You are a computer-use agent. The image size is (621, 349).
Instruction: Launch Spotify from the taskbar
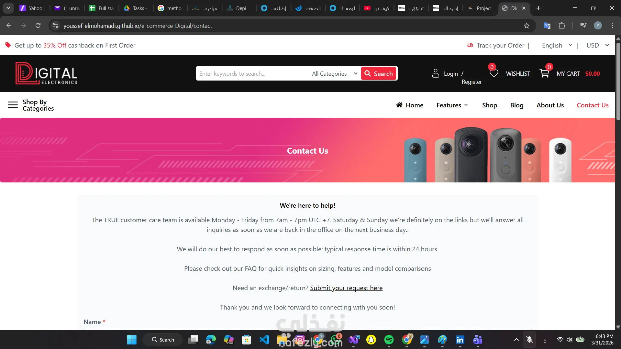click(x=389, y=340)
